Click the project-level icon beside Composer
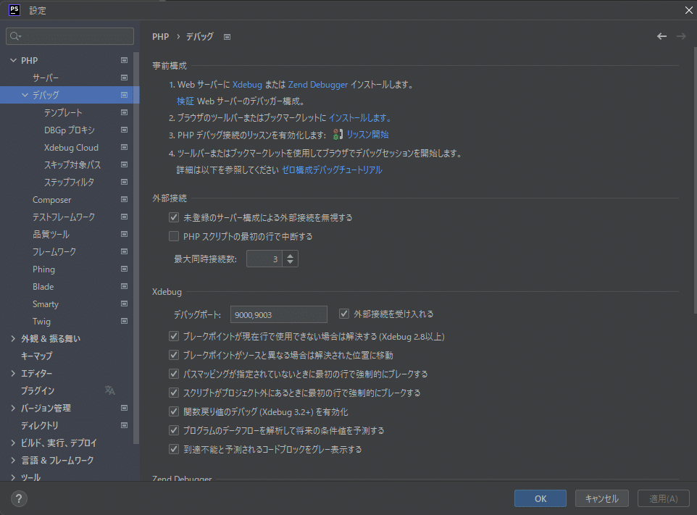Screen dimensions: 697x515 pyautogui.click(x=125, y=199)
